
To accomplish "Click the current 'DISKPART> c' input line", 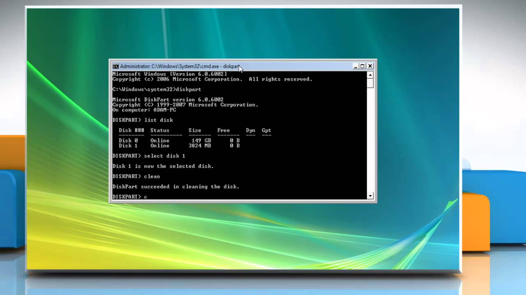I will [130, 197].
